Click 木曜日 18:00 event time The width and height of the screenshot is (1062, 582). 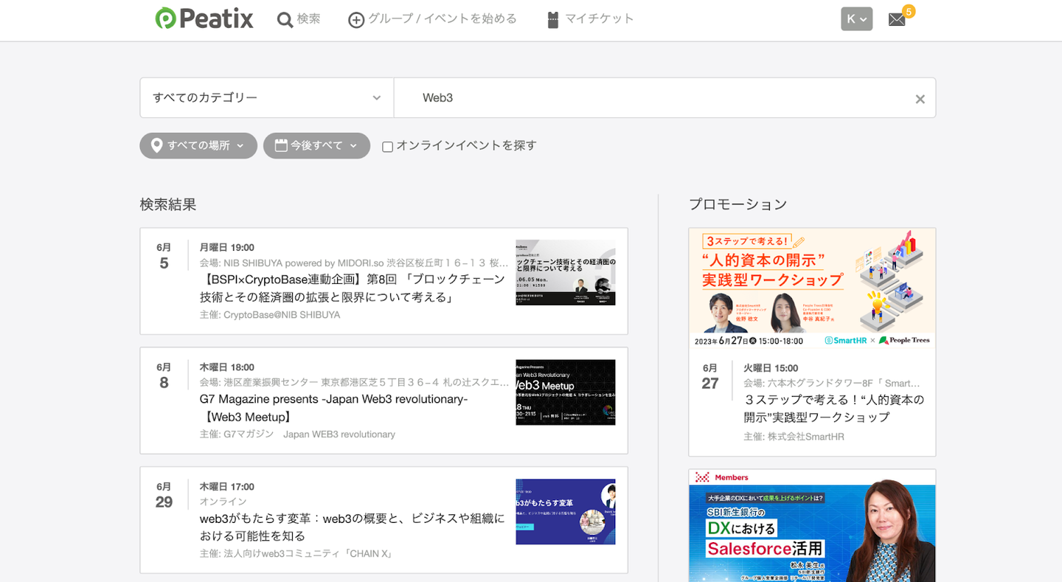(226, 367)
